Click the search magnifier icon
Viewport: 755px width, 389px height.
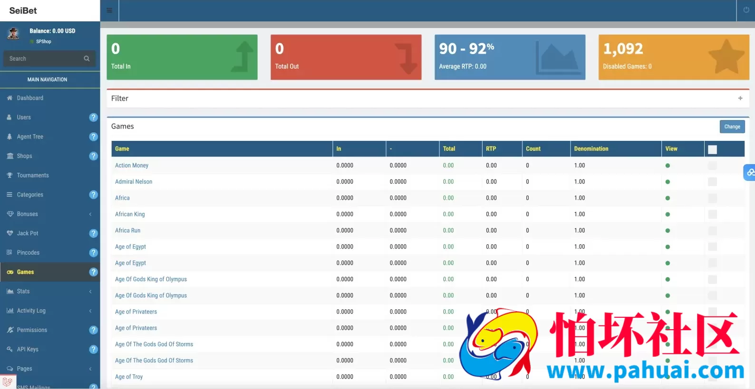(x=87, y=59)
